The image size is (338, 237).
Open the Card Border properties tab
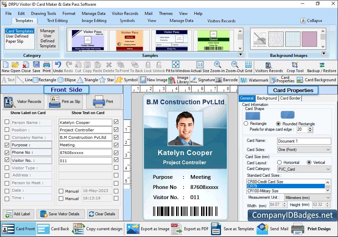point(290,98)
